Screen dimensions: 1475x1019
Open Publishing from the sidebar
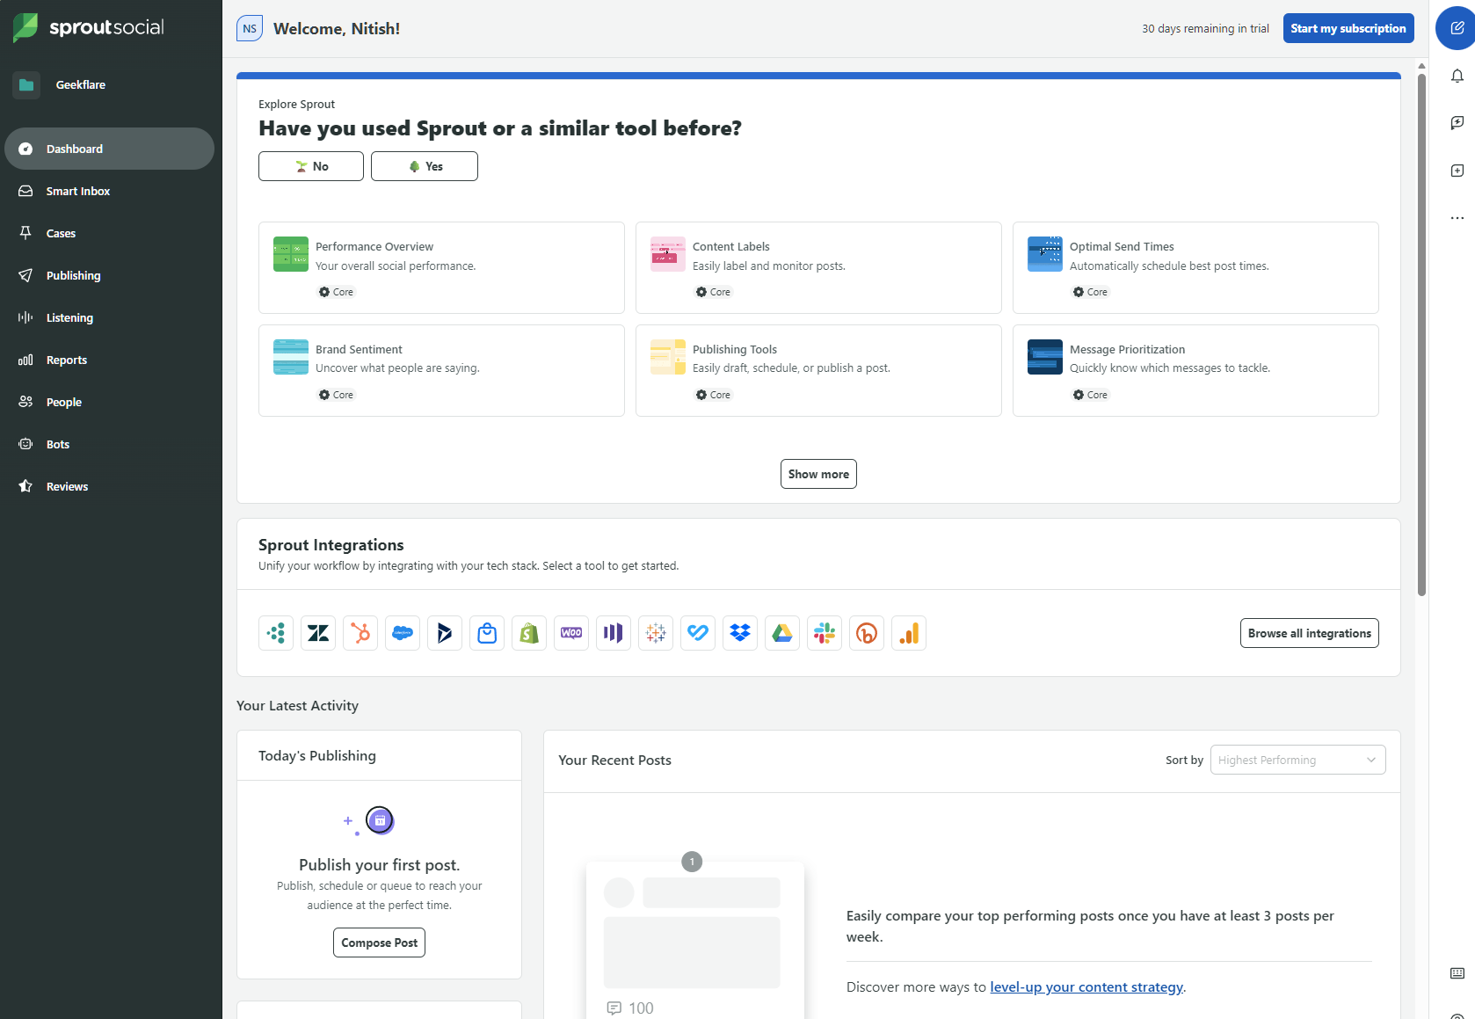point(73,275)
